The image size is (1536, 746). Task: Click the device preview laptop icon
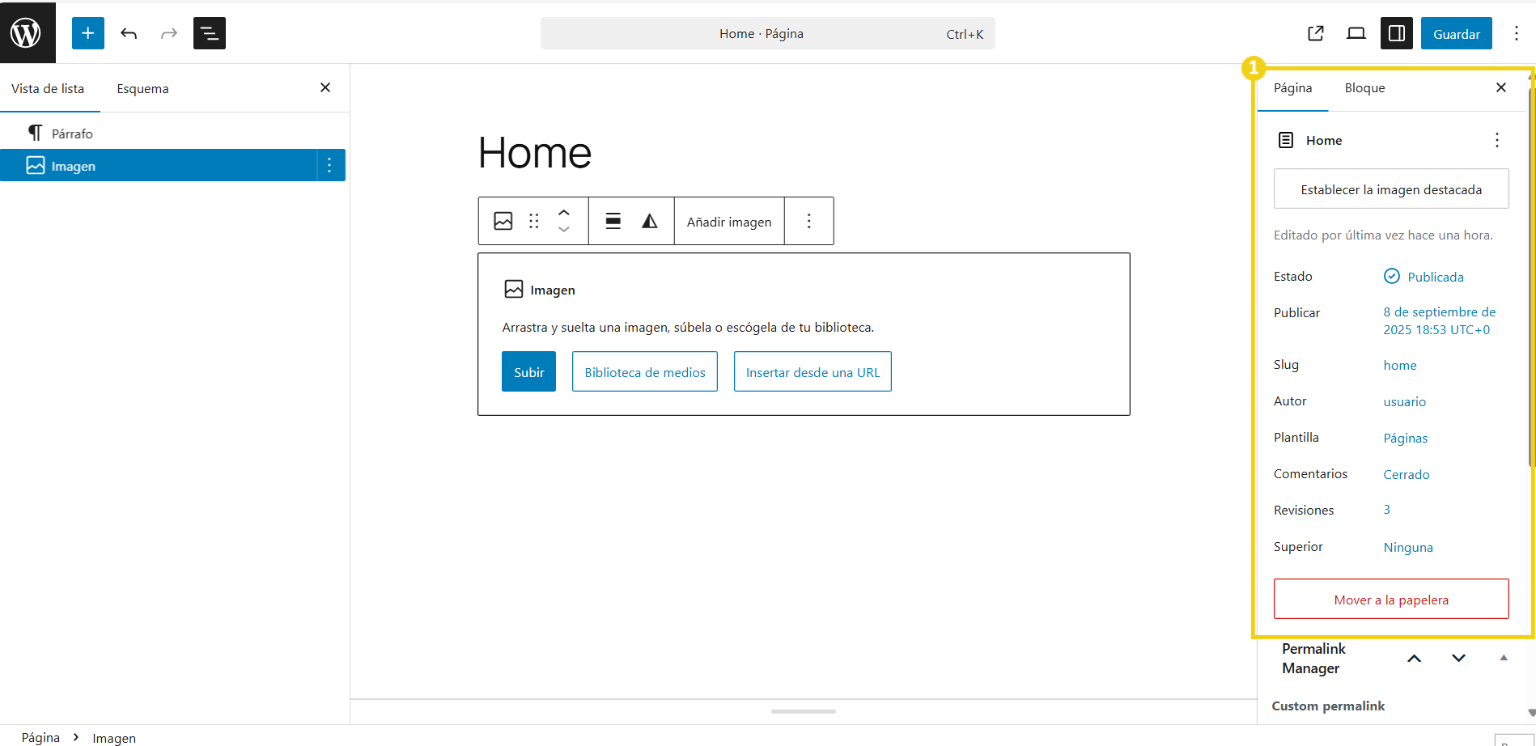(1356, 33)
